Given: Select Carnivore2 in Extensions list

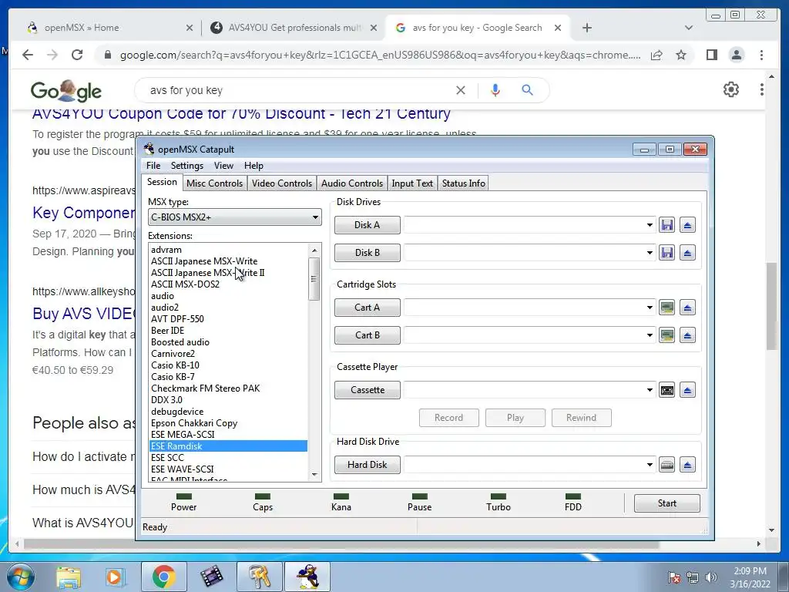Looking at the screenshot, I should 173,353.
